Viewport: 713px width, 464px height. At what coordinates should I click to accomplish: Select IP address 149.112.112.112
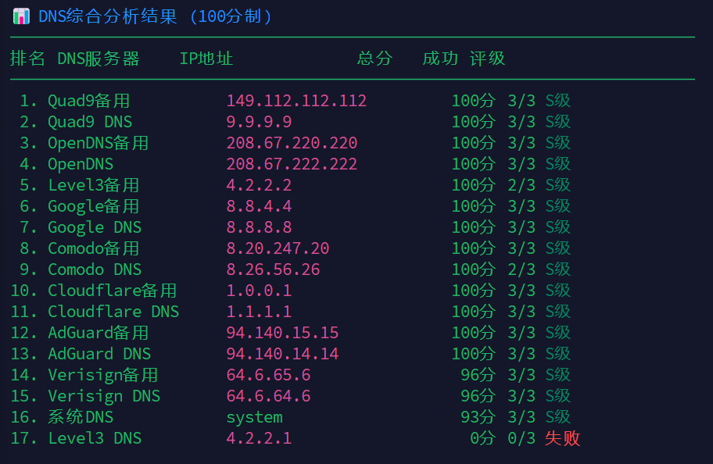pos(296,101)
